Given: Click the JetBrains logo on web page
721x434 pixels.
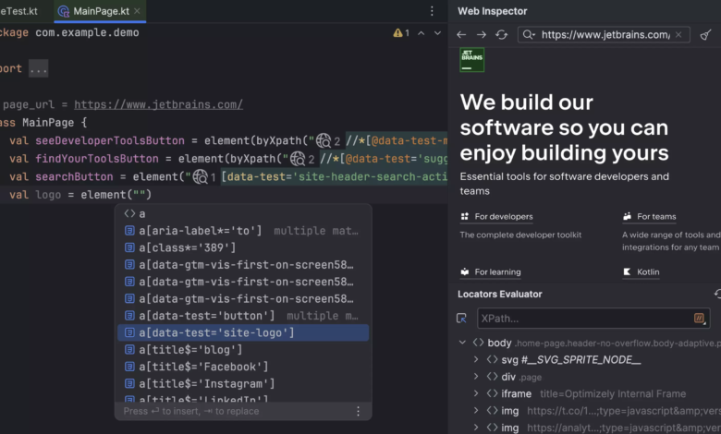Looking at the screenshot, I should click(x=471, y=60).
